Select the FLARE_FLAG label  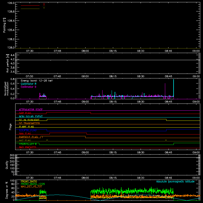click(26, 127)
